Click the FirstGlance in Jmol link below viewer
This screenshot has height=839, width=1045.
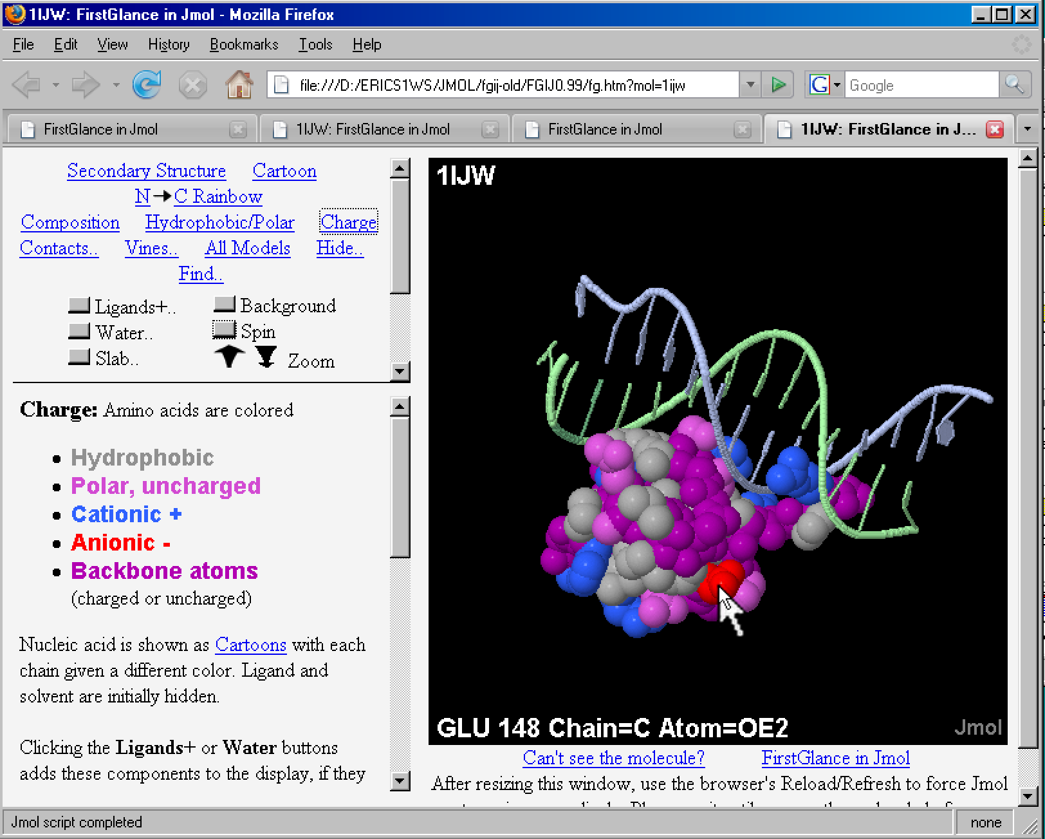(x=836, y=758)
